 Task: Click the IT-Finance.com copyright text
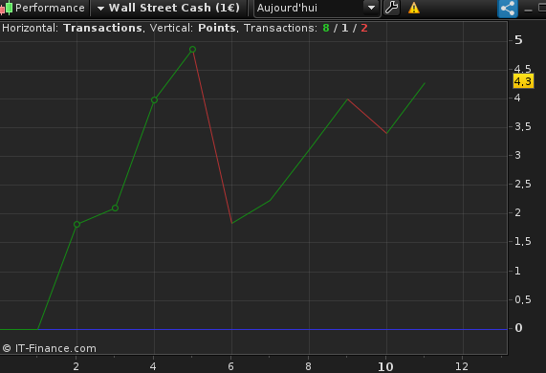[x=49, y=348]
